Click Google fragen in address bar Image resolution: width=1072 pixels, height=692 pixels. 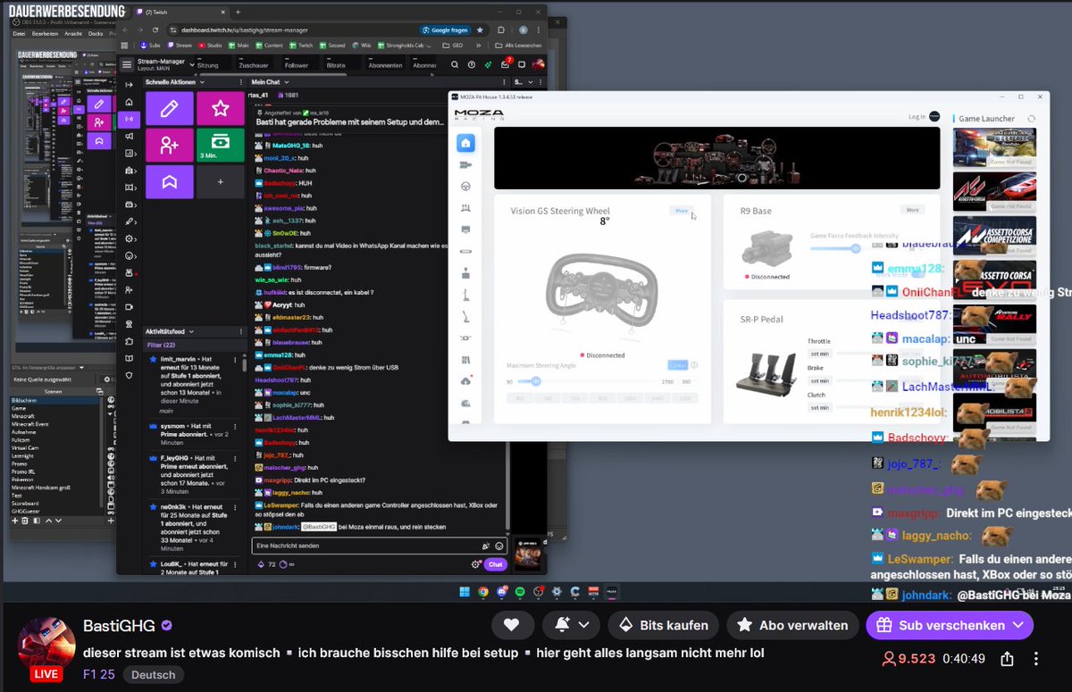click(446, 29)
